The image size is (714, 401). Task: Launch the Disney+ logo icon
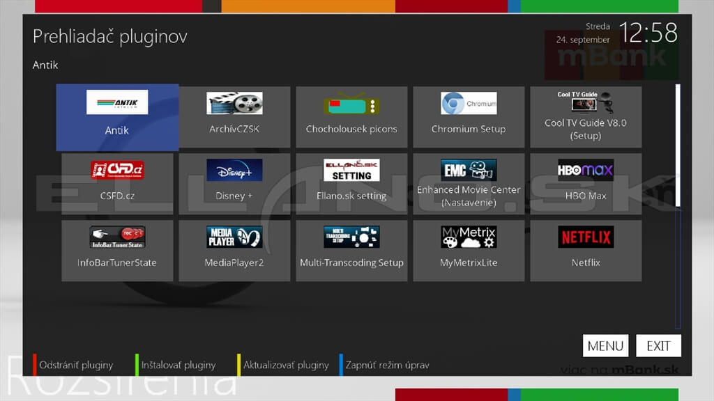point(234,170)
